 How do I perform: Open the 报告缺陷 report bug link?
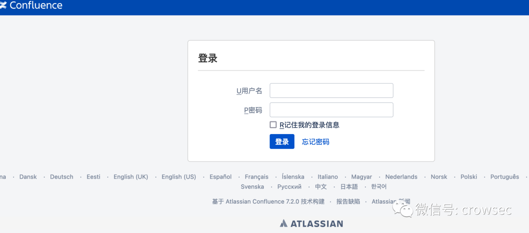click(348, 202)
